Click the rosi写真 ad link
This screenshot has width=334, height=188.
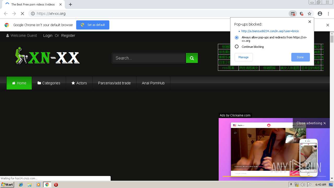tap(228, 68)
